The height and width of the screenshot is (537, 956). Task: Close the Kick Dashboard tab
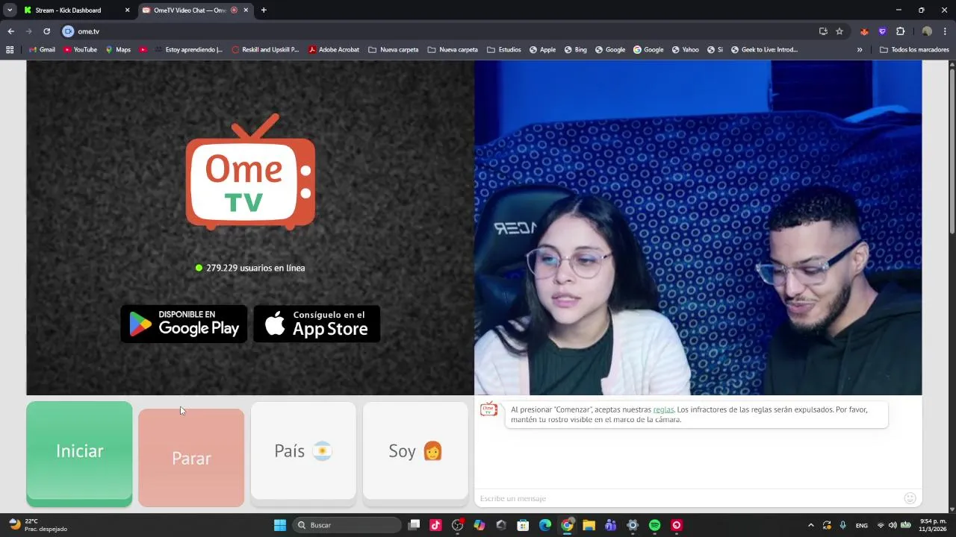coord(127,10)
